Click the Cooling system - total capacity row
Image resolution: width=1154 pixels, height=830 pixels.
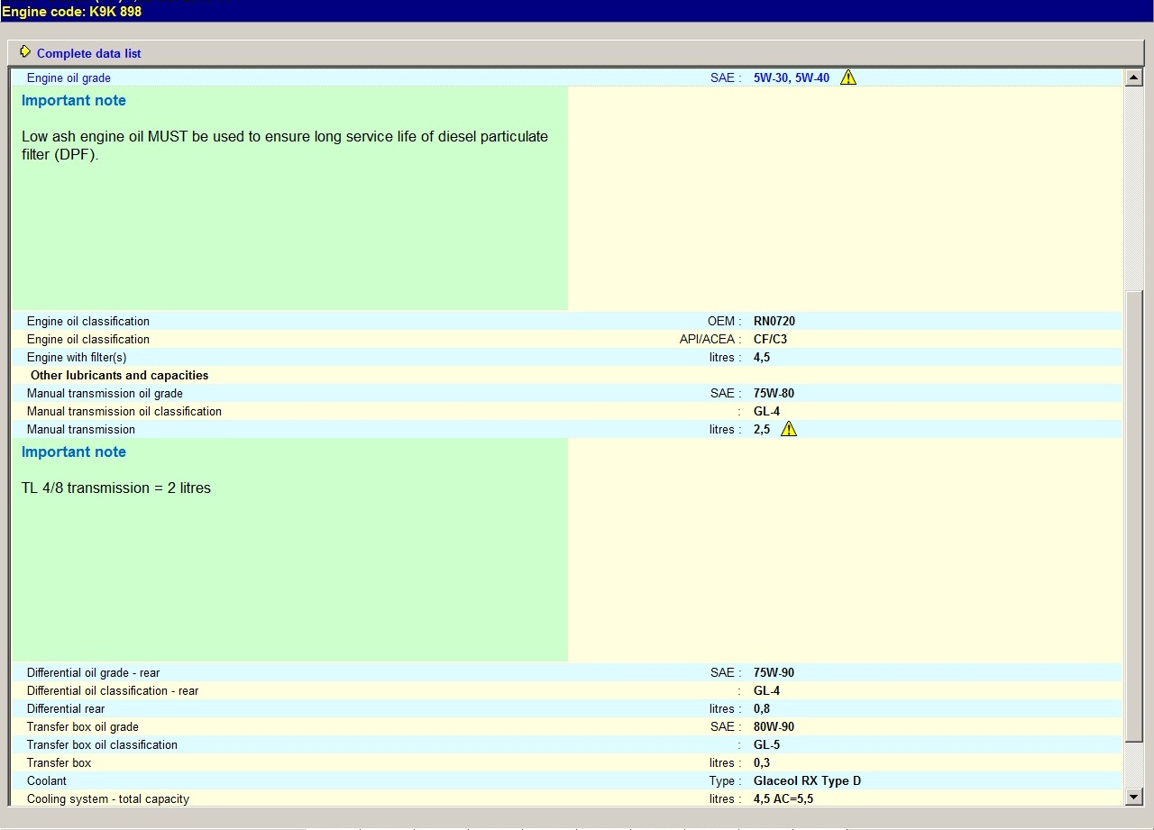click(x=107, y=799)
